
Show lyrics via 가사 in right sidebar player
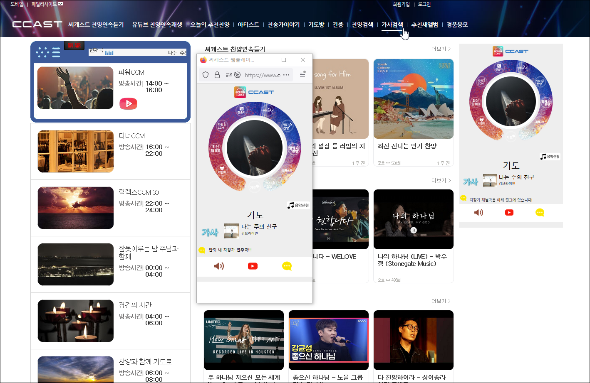[x=471, y=182]
